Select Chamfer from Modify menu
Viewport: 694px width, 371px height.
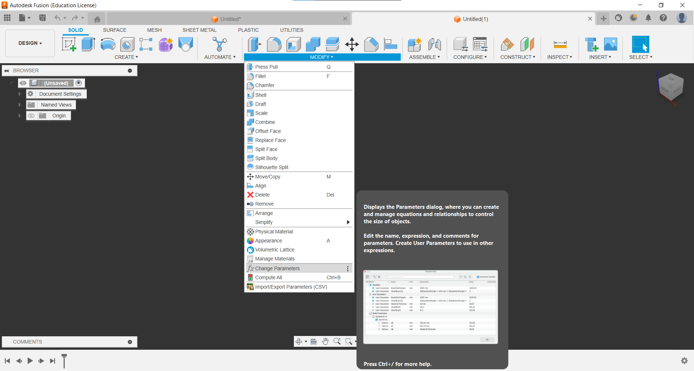(299, 85)
